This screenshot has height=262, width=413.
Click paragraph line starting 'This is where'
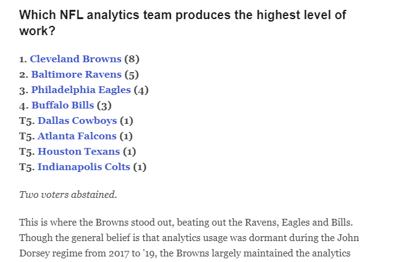tap(186, 223)
